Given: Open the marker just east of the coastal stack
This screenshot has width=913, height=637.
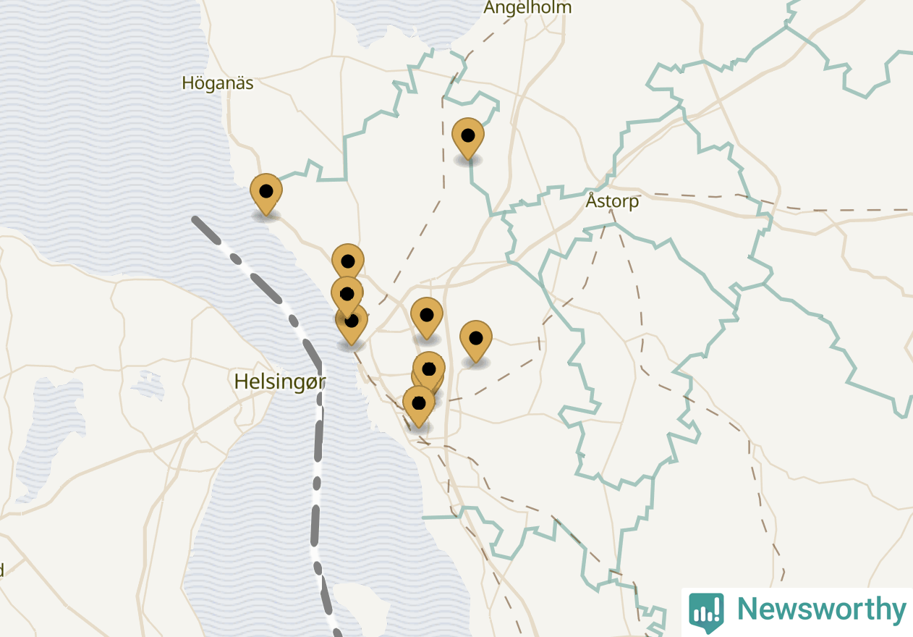Looking at the screenshot, I should click(x=427, y=318).
